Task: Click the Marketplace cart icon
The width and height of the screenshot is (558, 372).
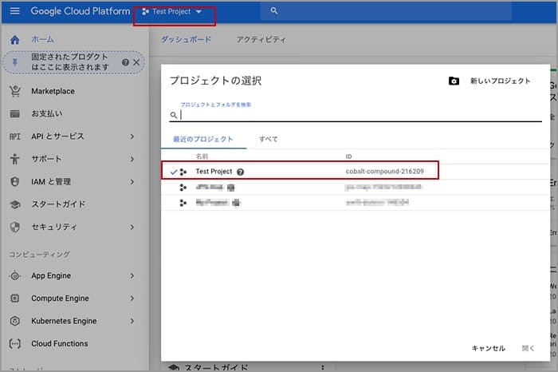Action: 15,91
